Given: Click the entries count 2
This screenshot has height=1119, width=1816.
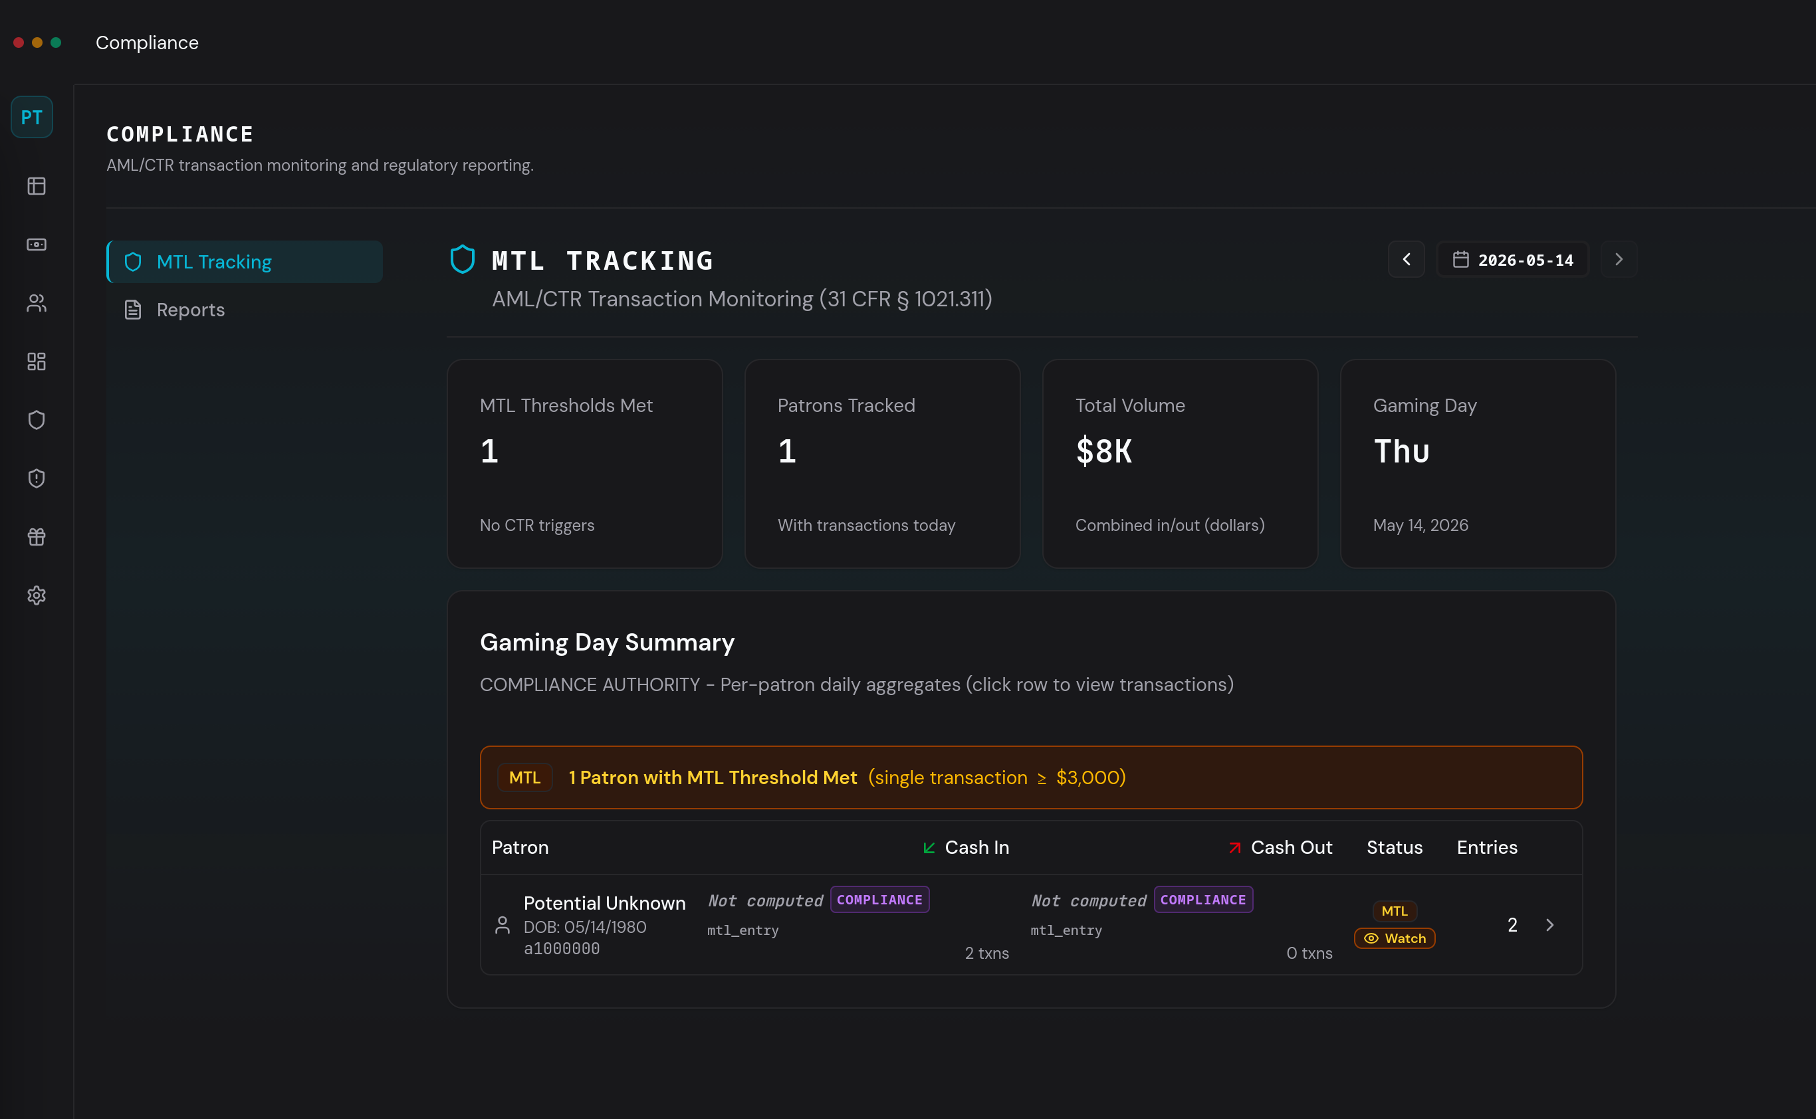Looking at the screenshot, I should (x=1512, y=925).
